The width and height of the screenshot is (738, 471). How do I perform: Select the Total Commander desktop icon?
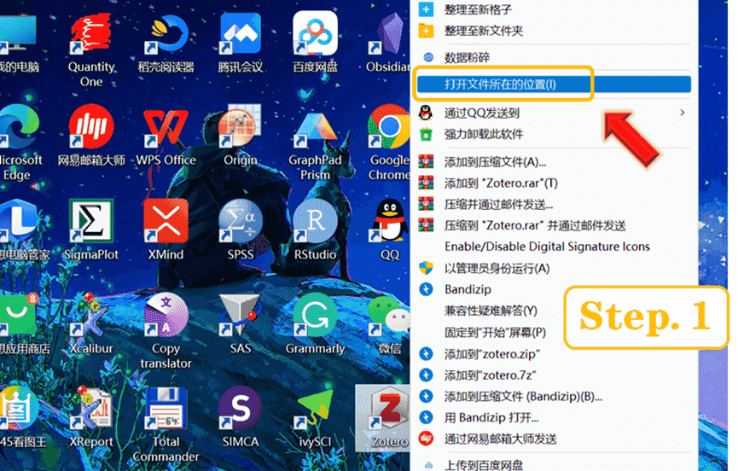click(x=166, y=411)
